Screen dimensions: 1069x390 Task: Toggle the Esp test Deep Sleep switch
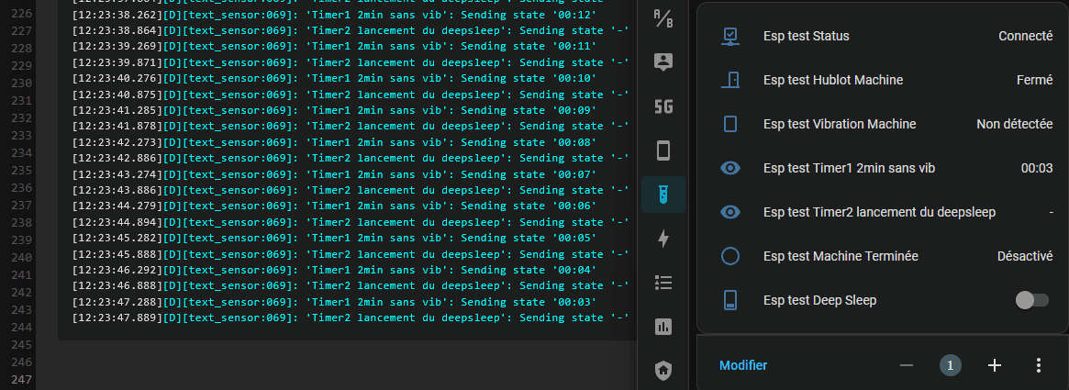tap(1031, 300)
